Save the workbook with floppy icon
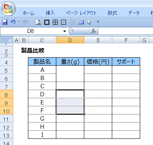The width and height of the screenshot is (153, 145). 5,22
